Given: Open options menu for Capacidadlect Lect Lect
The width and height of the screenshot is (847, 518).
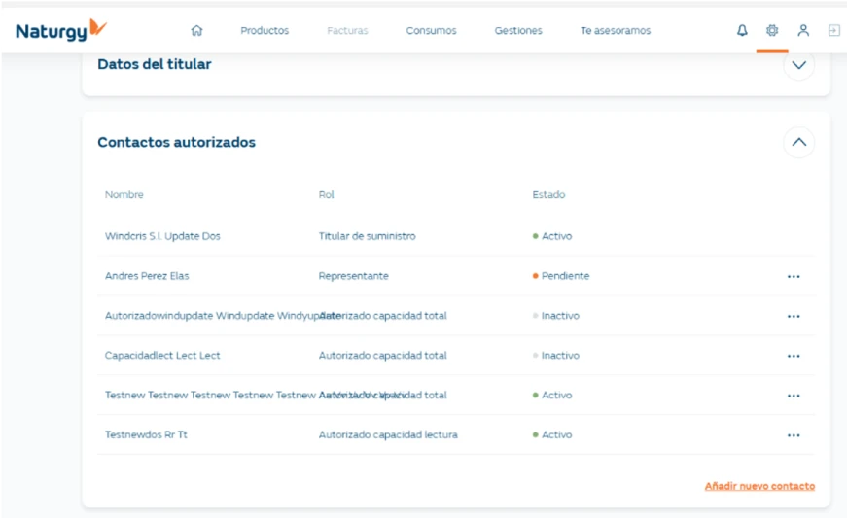Looking at the screenshot, I should (794, 356).
